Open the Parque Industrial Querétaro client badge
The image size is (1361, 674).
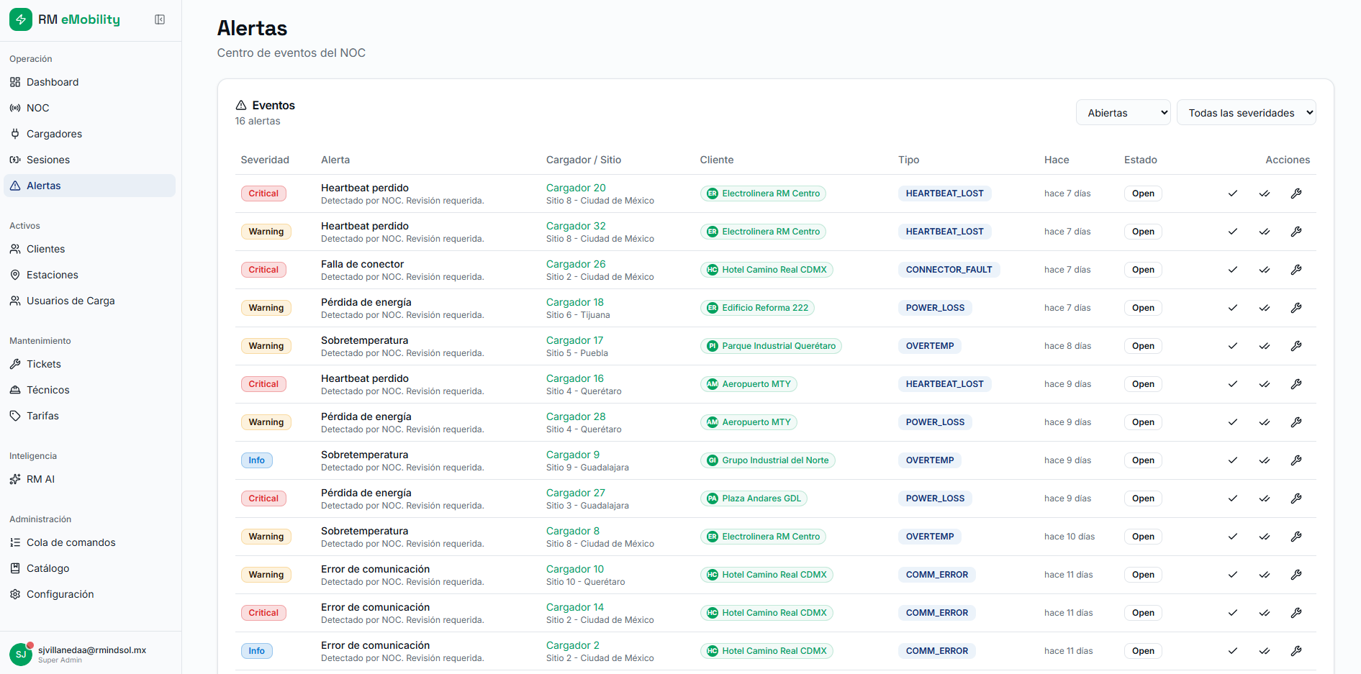(771, 346)
